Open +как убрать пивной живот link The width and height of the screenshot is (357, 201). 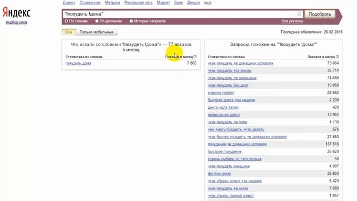coord(230,195)
